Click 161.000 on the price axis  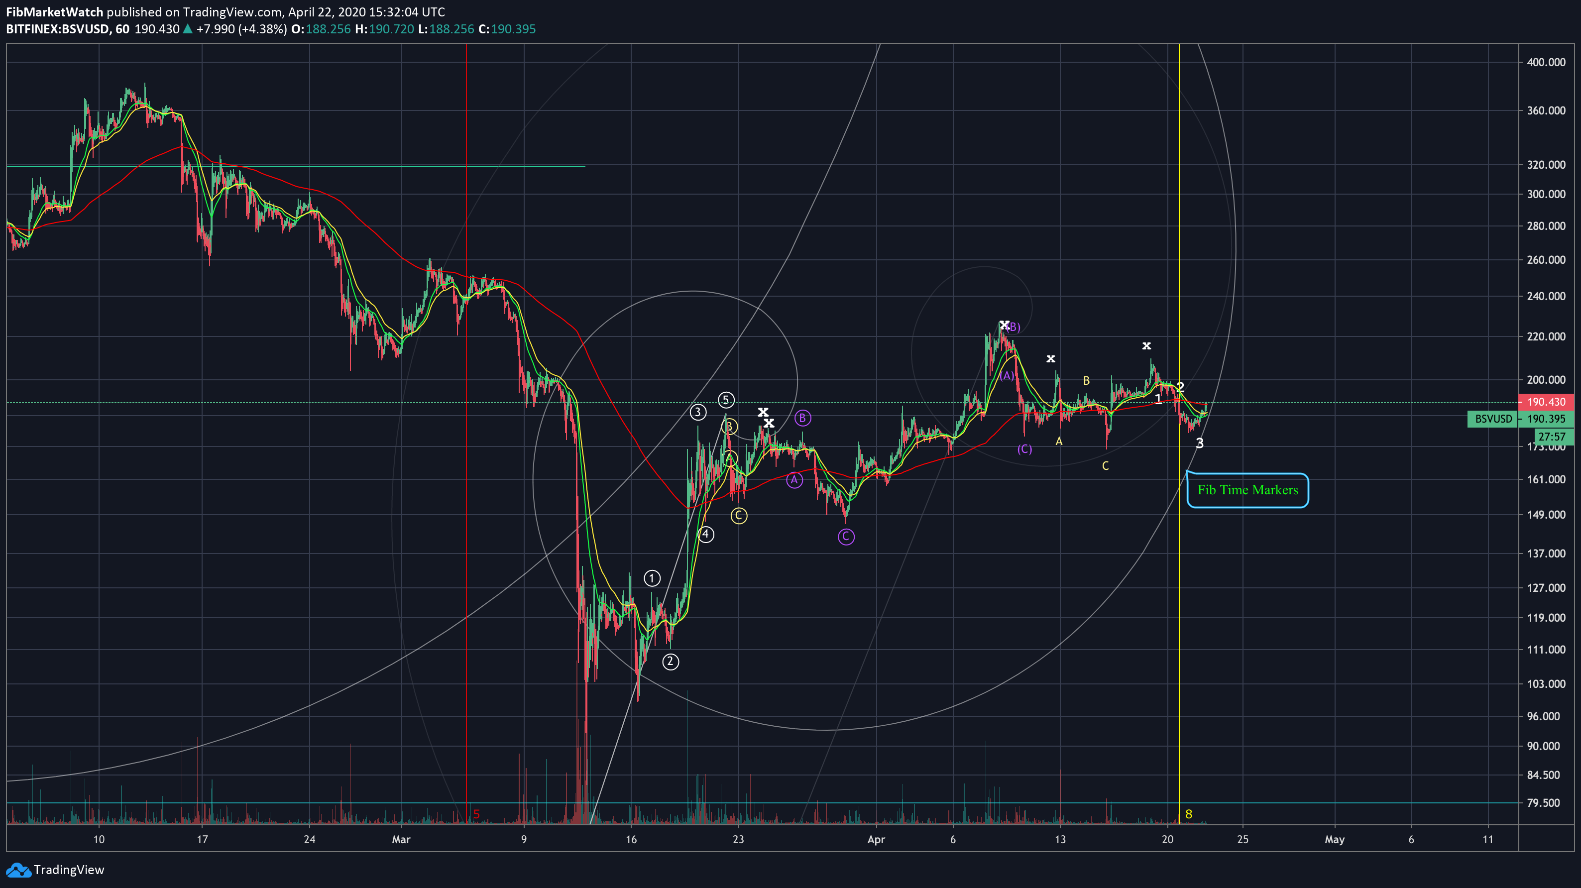pos(1546,479)
